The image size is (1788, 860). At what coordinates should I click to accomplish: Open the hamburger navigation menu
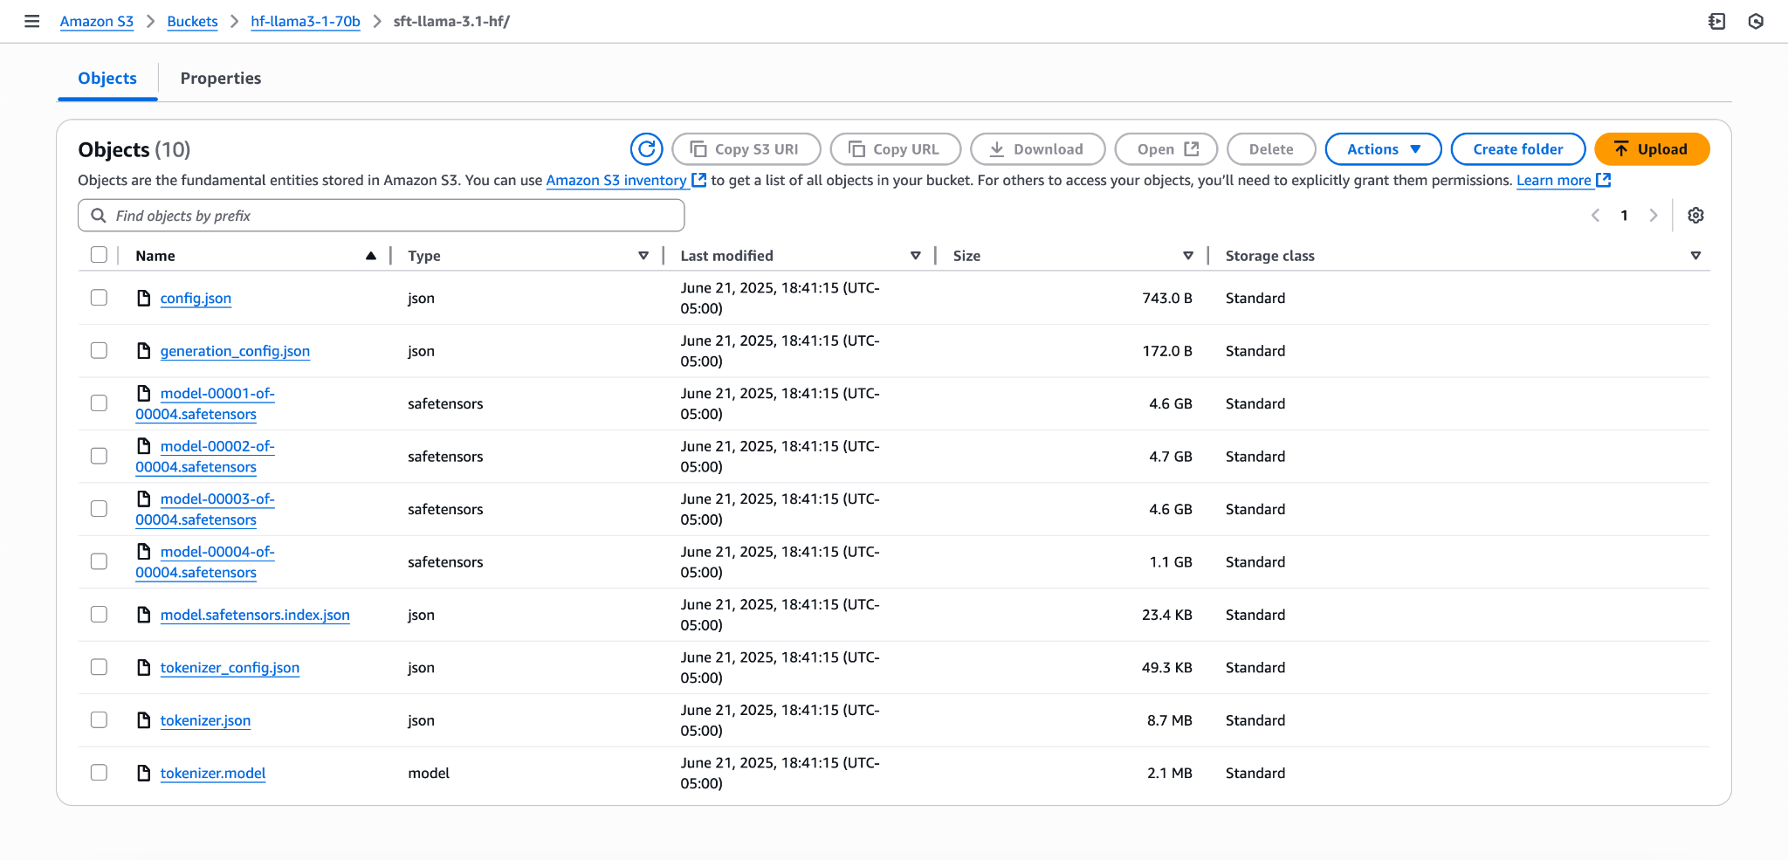pyautogui.click(x=32, y=21)
